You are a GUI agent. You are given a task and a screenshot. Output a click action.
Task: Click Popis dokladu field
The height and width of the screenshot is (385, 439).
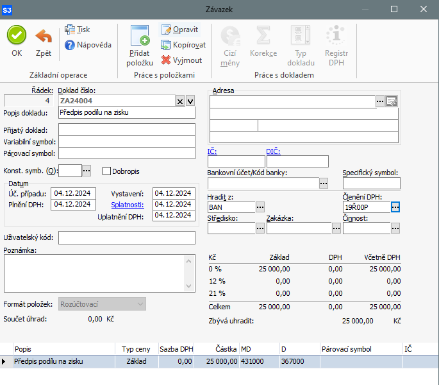coord(127,112)
